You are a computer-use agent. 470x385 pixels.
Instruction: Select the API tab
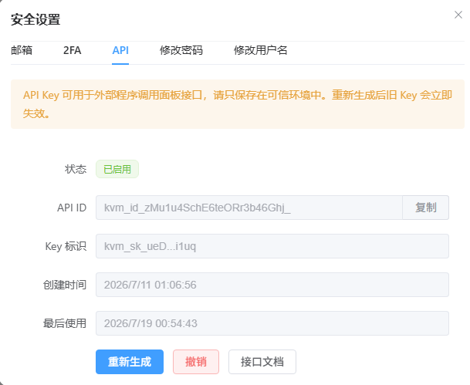120,50
